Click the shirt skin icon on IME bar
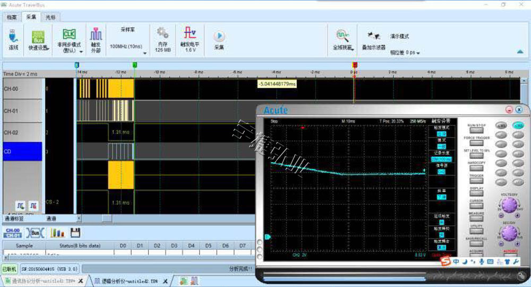The image size is (531, 287). [507, 261]
